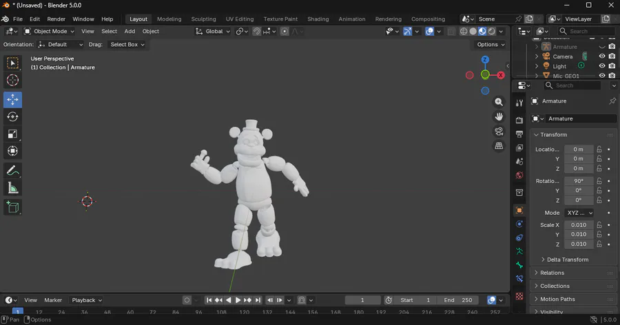Open the Drag Select Box dropdown
Screen dimensions: 620x325
(127, 44)
